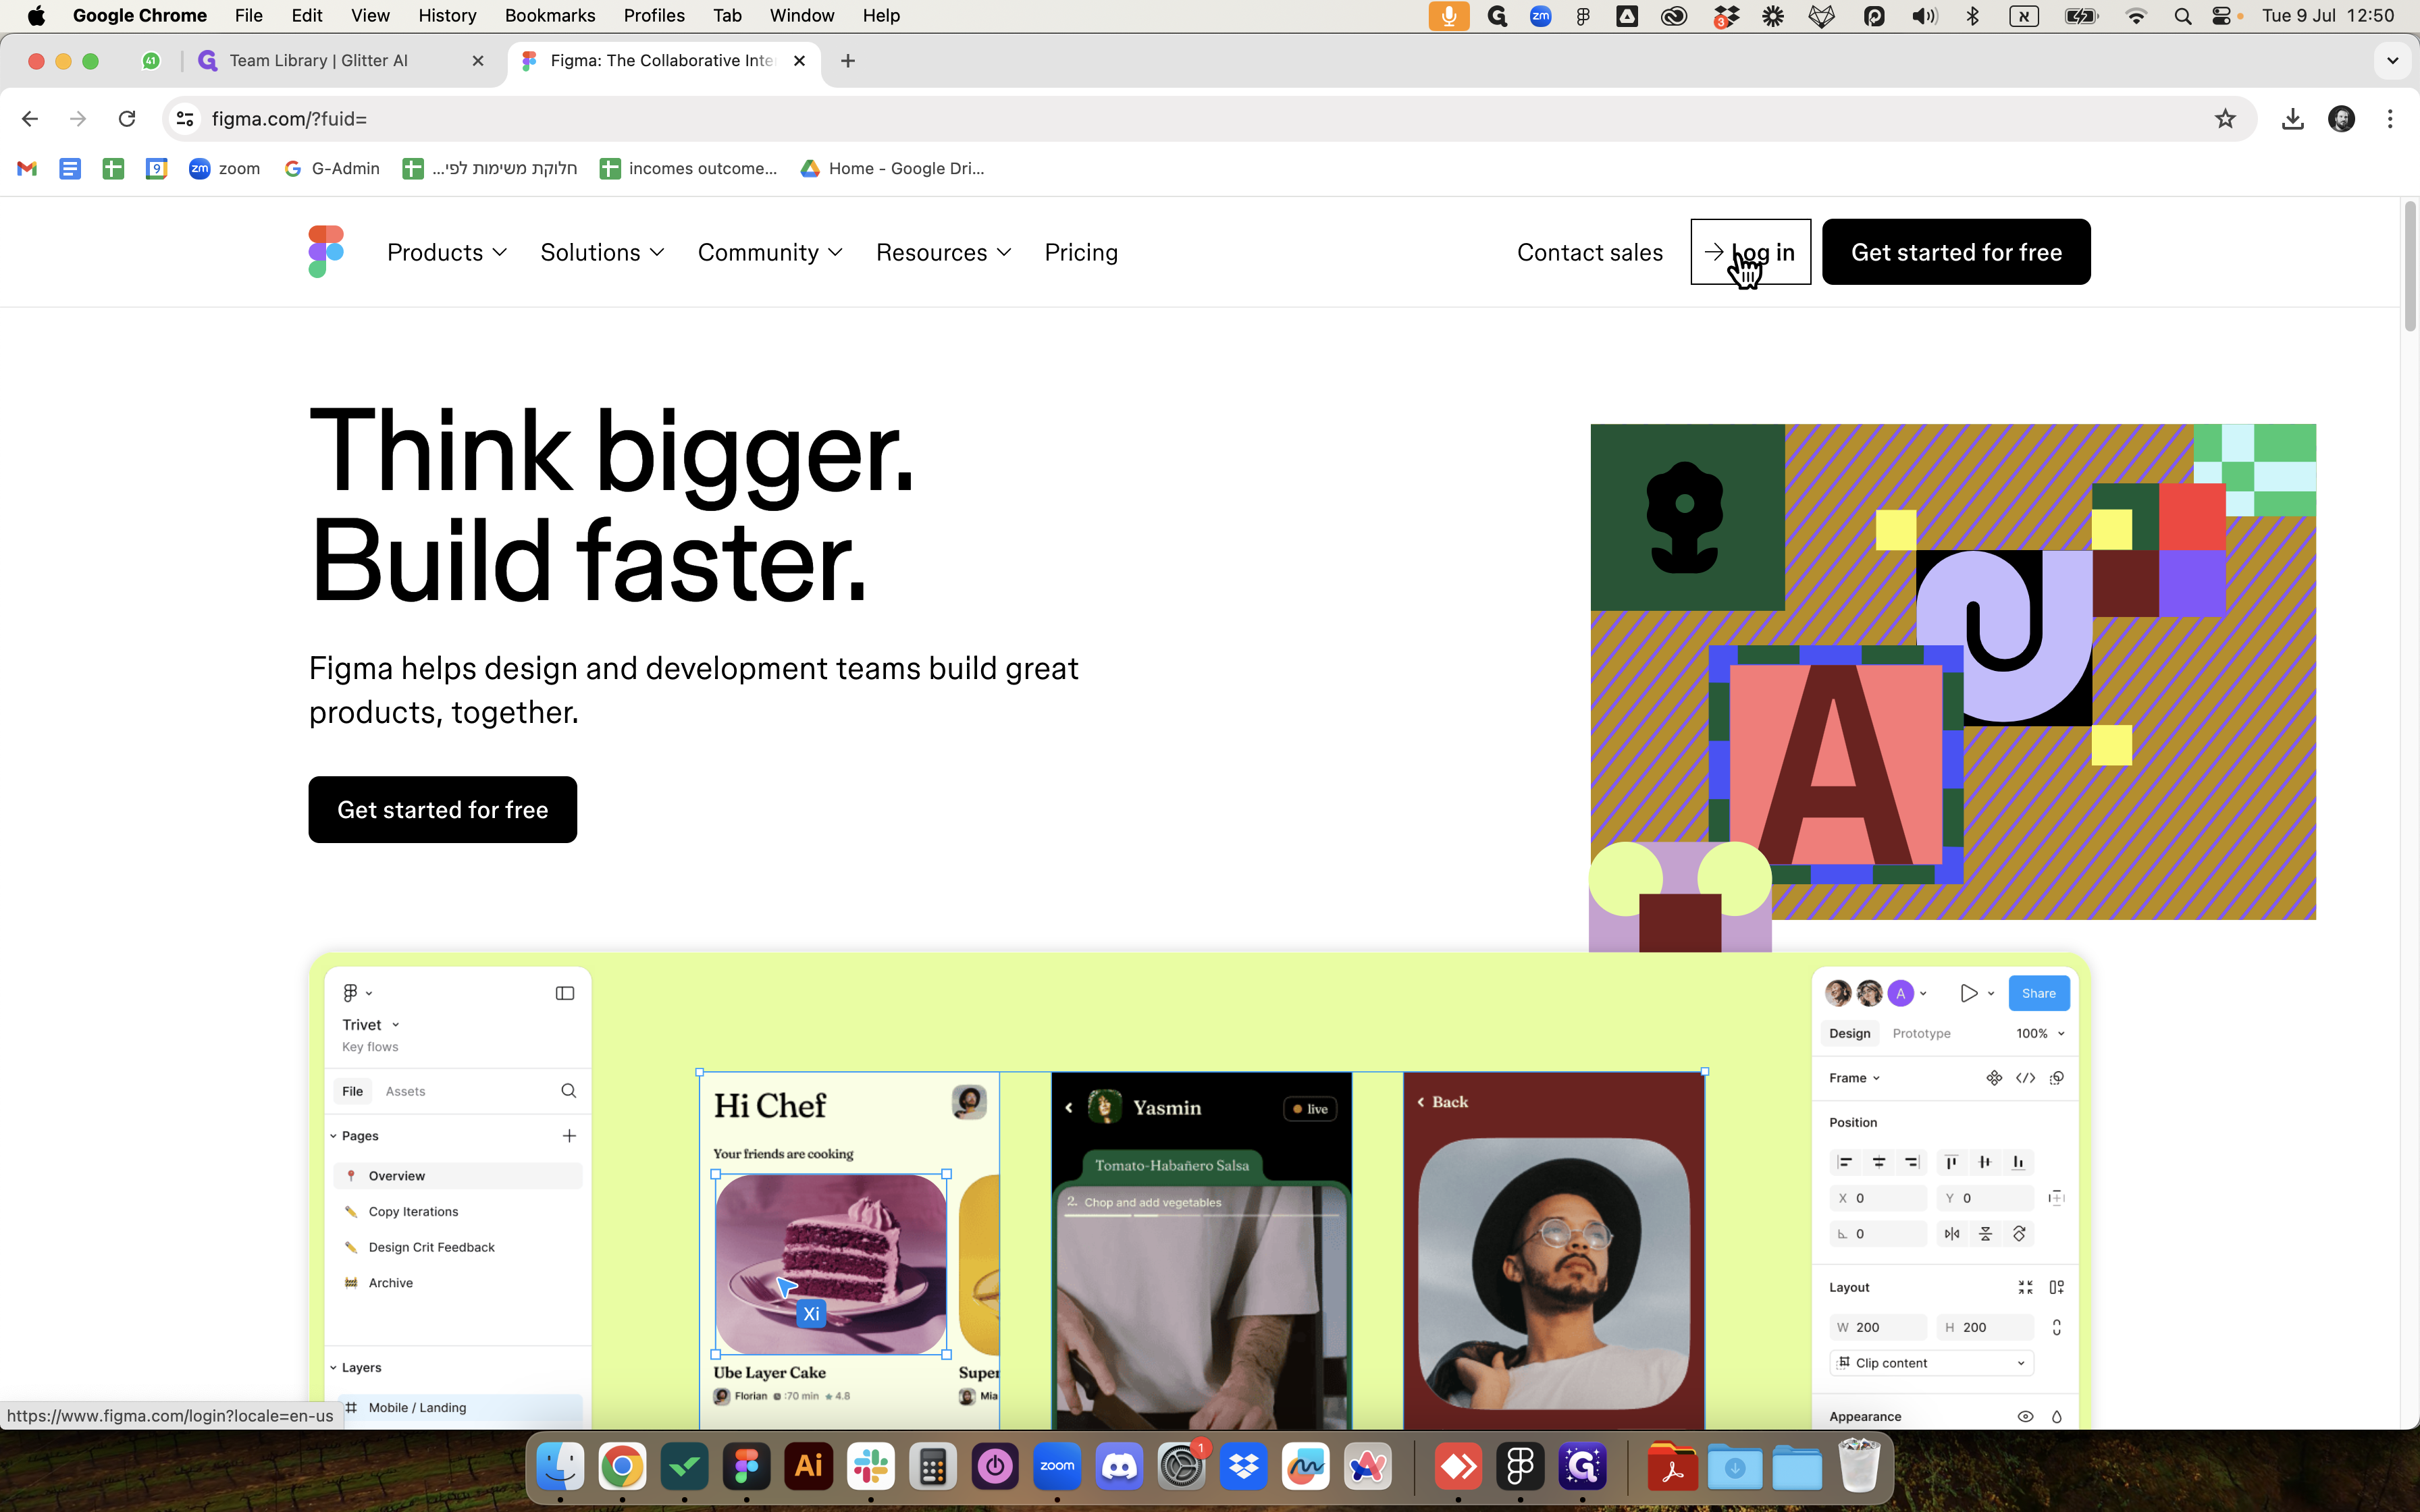2420x1512 pixels.
Task: Click align left icon under Position
Action: click(x=1846, y=1162)
